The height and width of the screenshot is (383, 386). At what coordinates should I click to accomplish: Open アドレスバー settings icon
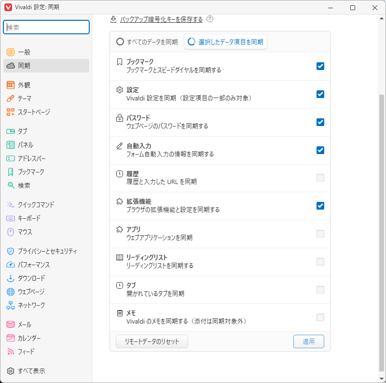pyautogui.click(x=10, y=158)
